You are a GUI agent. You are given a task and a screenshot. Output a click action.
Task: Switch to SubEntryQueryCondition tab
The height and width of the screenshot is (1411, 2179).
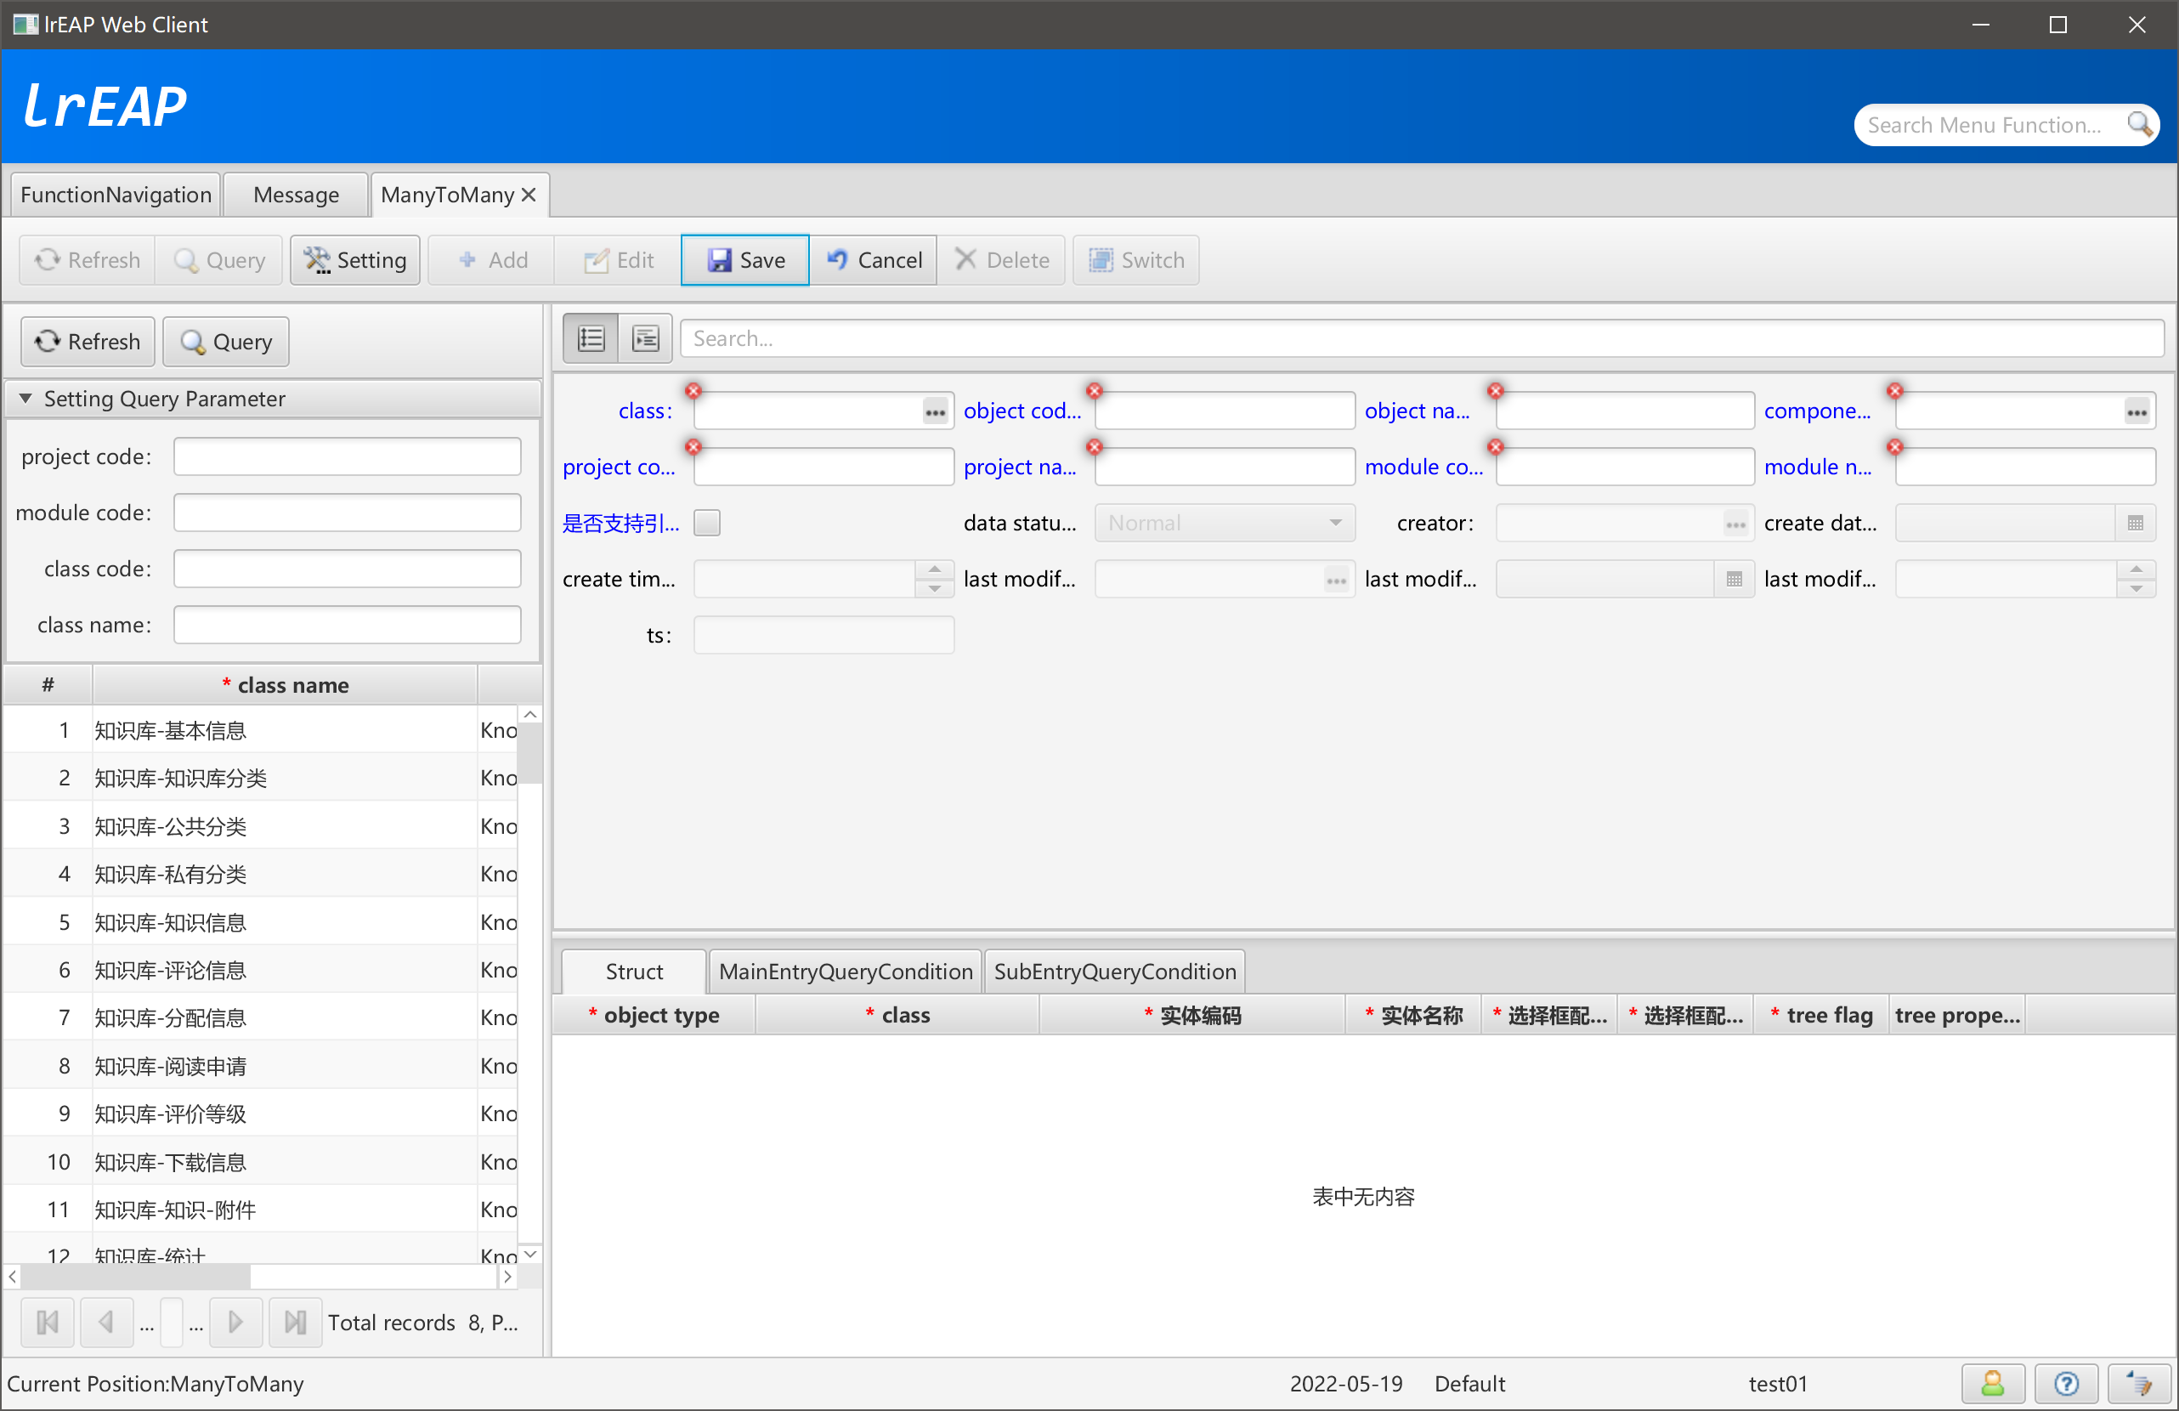(x=1114, y=972)
